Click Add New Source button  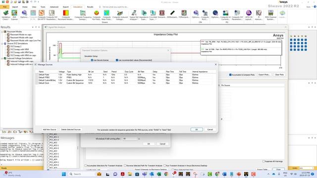[50, 130]
